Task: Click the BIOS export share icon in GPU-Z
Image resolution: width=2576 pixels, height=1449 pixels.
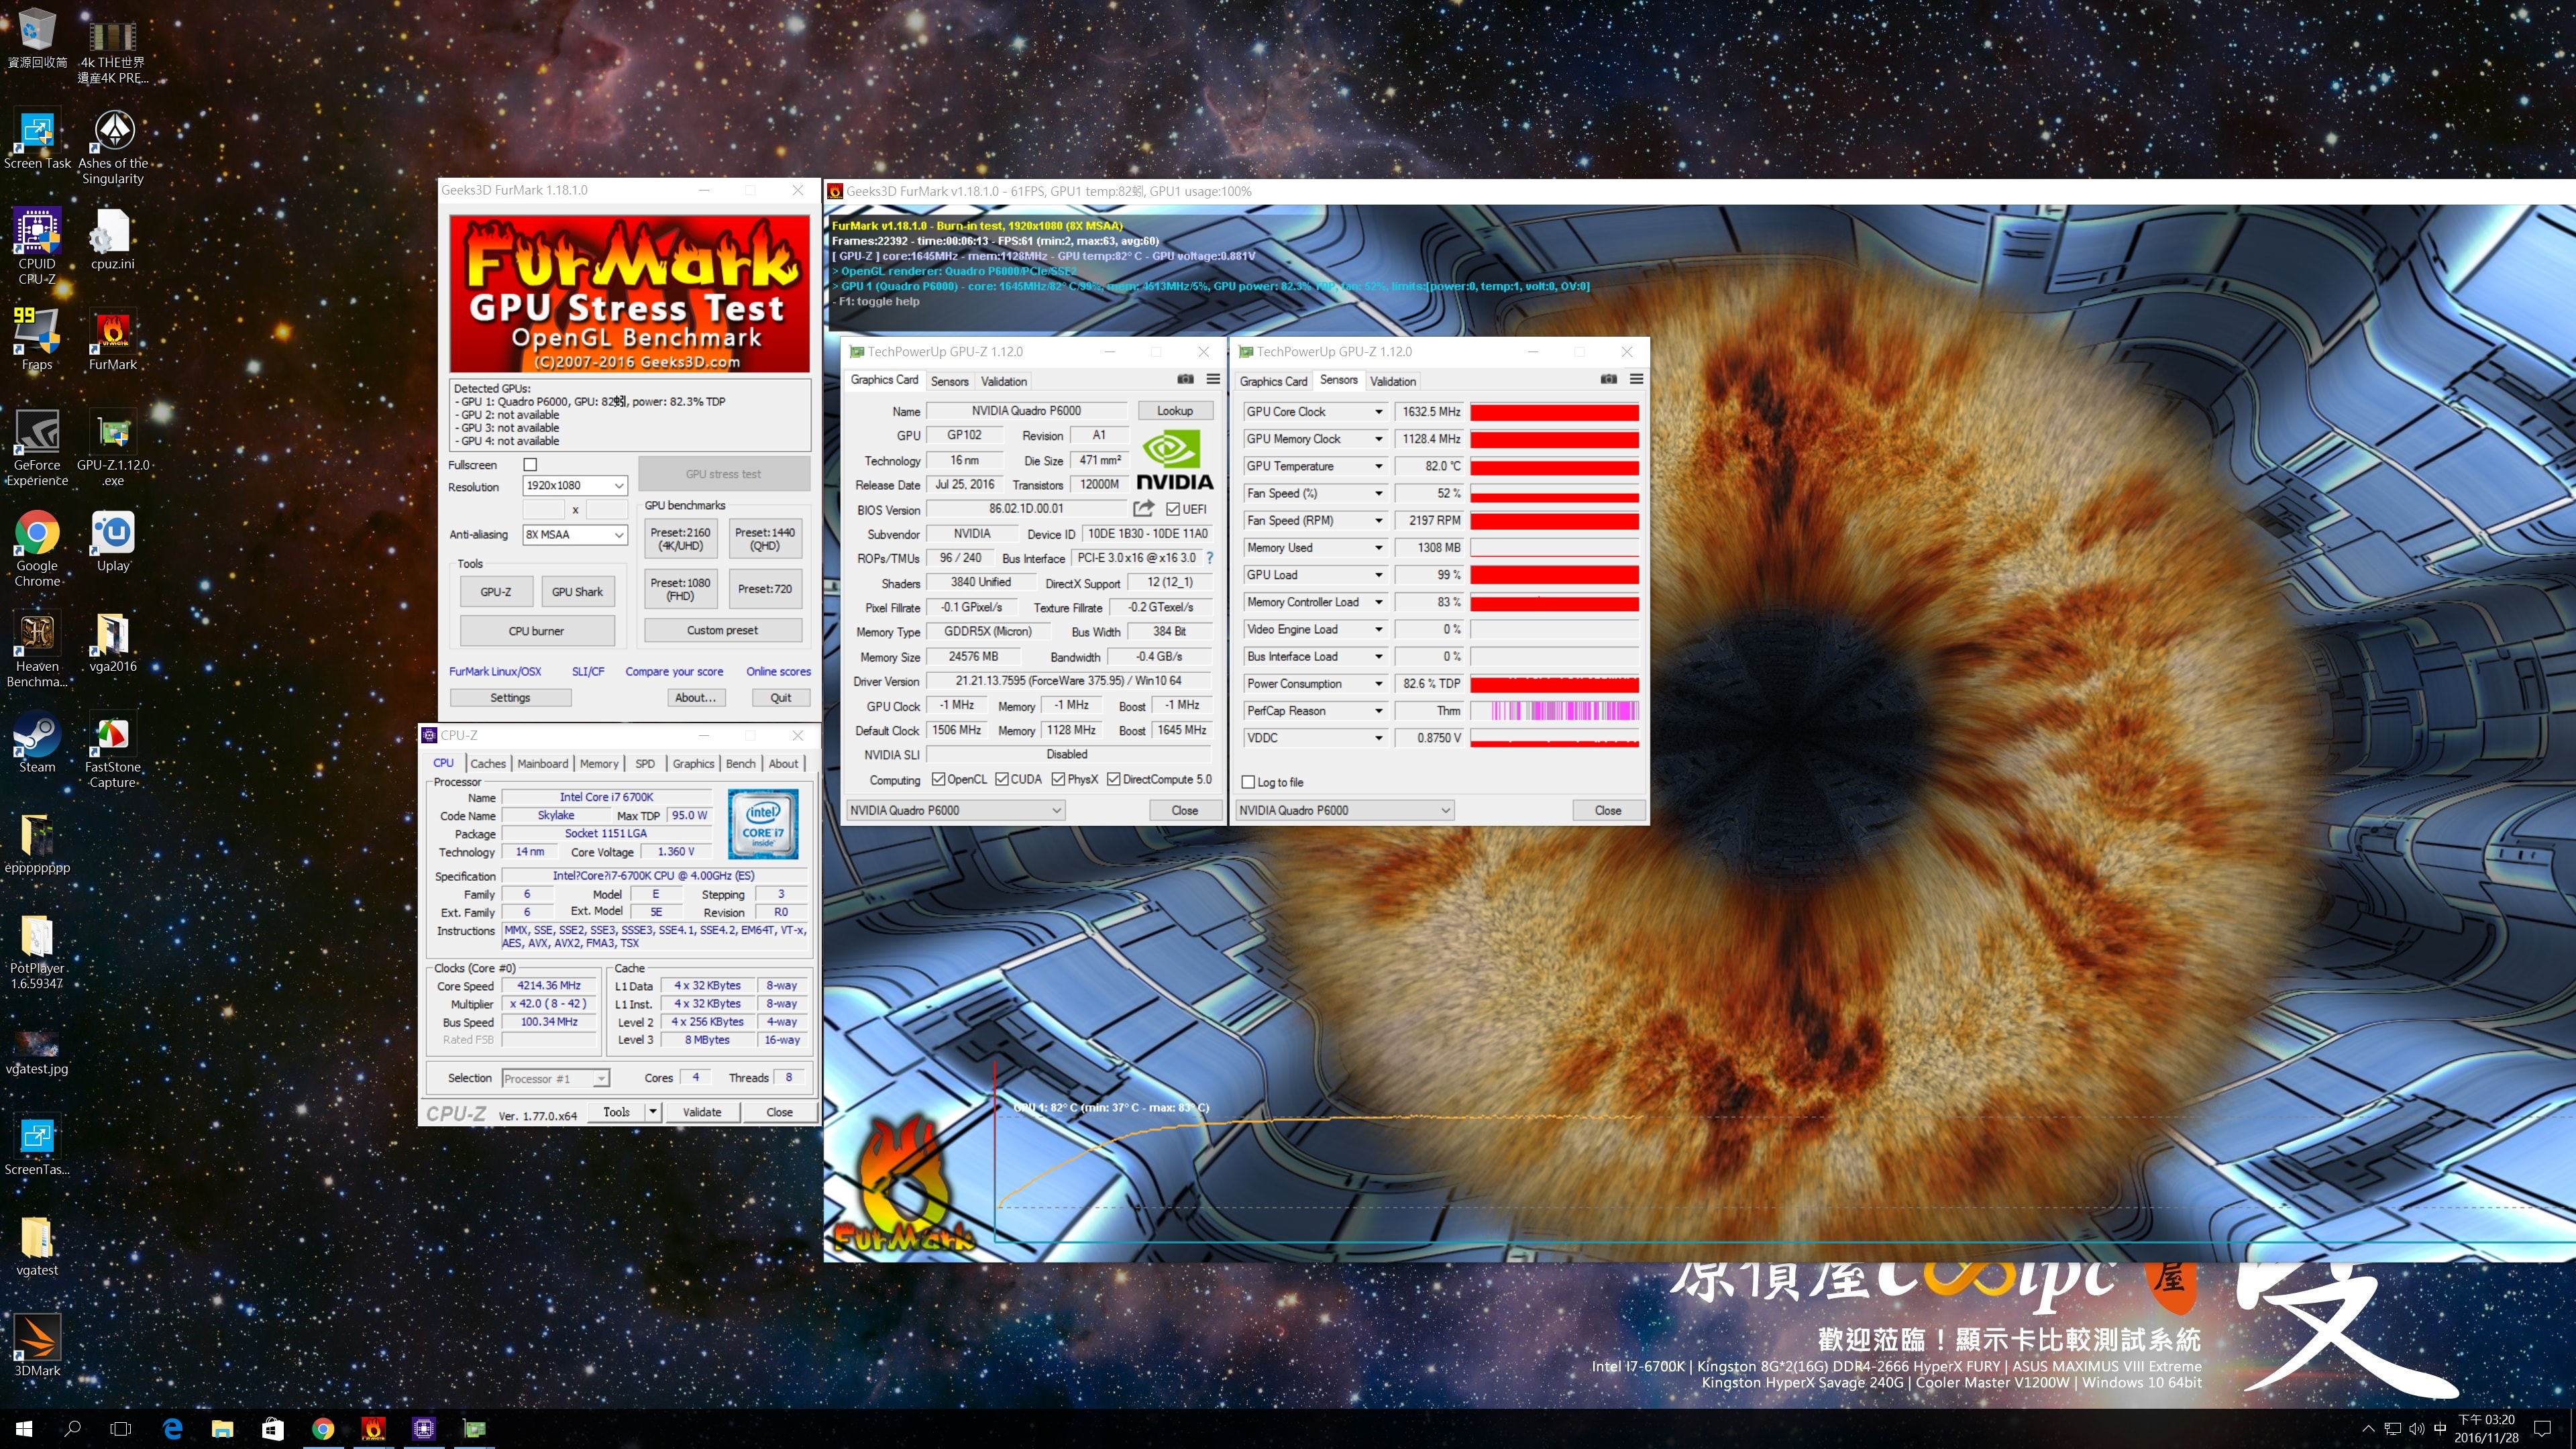Action: point(1143,508)
